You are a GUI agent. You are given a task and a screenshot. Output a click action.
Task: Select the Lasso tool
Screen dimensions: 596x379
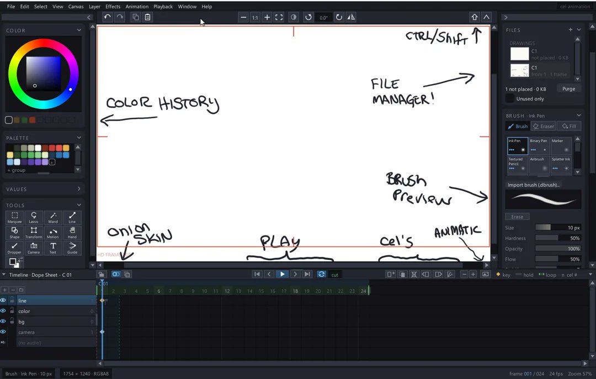tap(34, 217)
